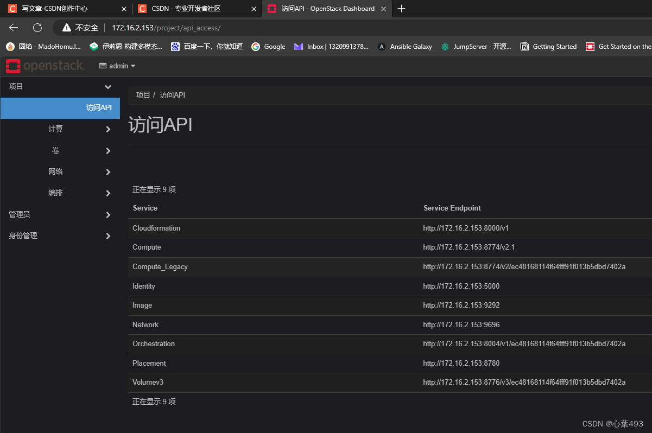
Task: Open the Ansible Galaxy bookmark
Action: pyautogui.click(x=404, y=47)
